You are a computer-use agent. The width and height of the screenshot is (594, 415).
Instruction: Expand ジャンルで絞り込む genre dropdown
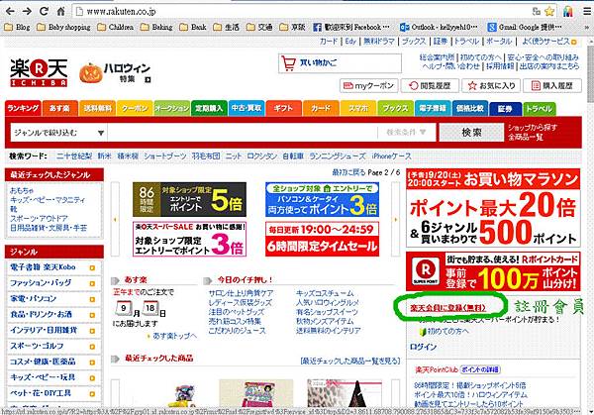click(58, 133)
